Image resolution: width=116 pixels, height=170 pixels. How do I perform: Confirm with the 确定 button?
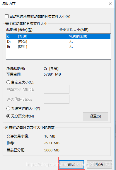[71, 164]
